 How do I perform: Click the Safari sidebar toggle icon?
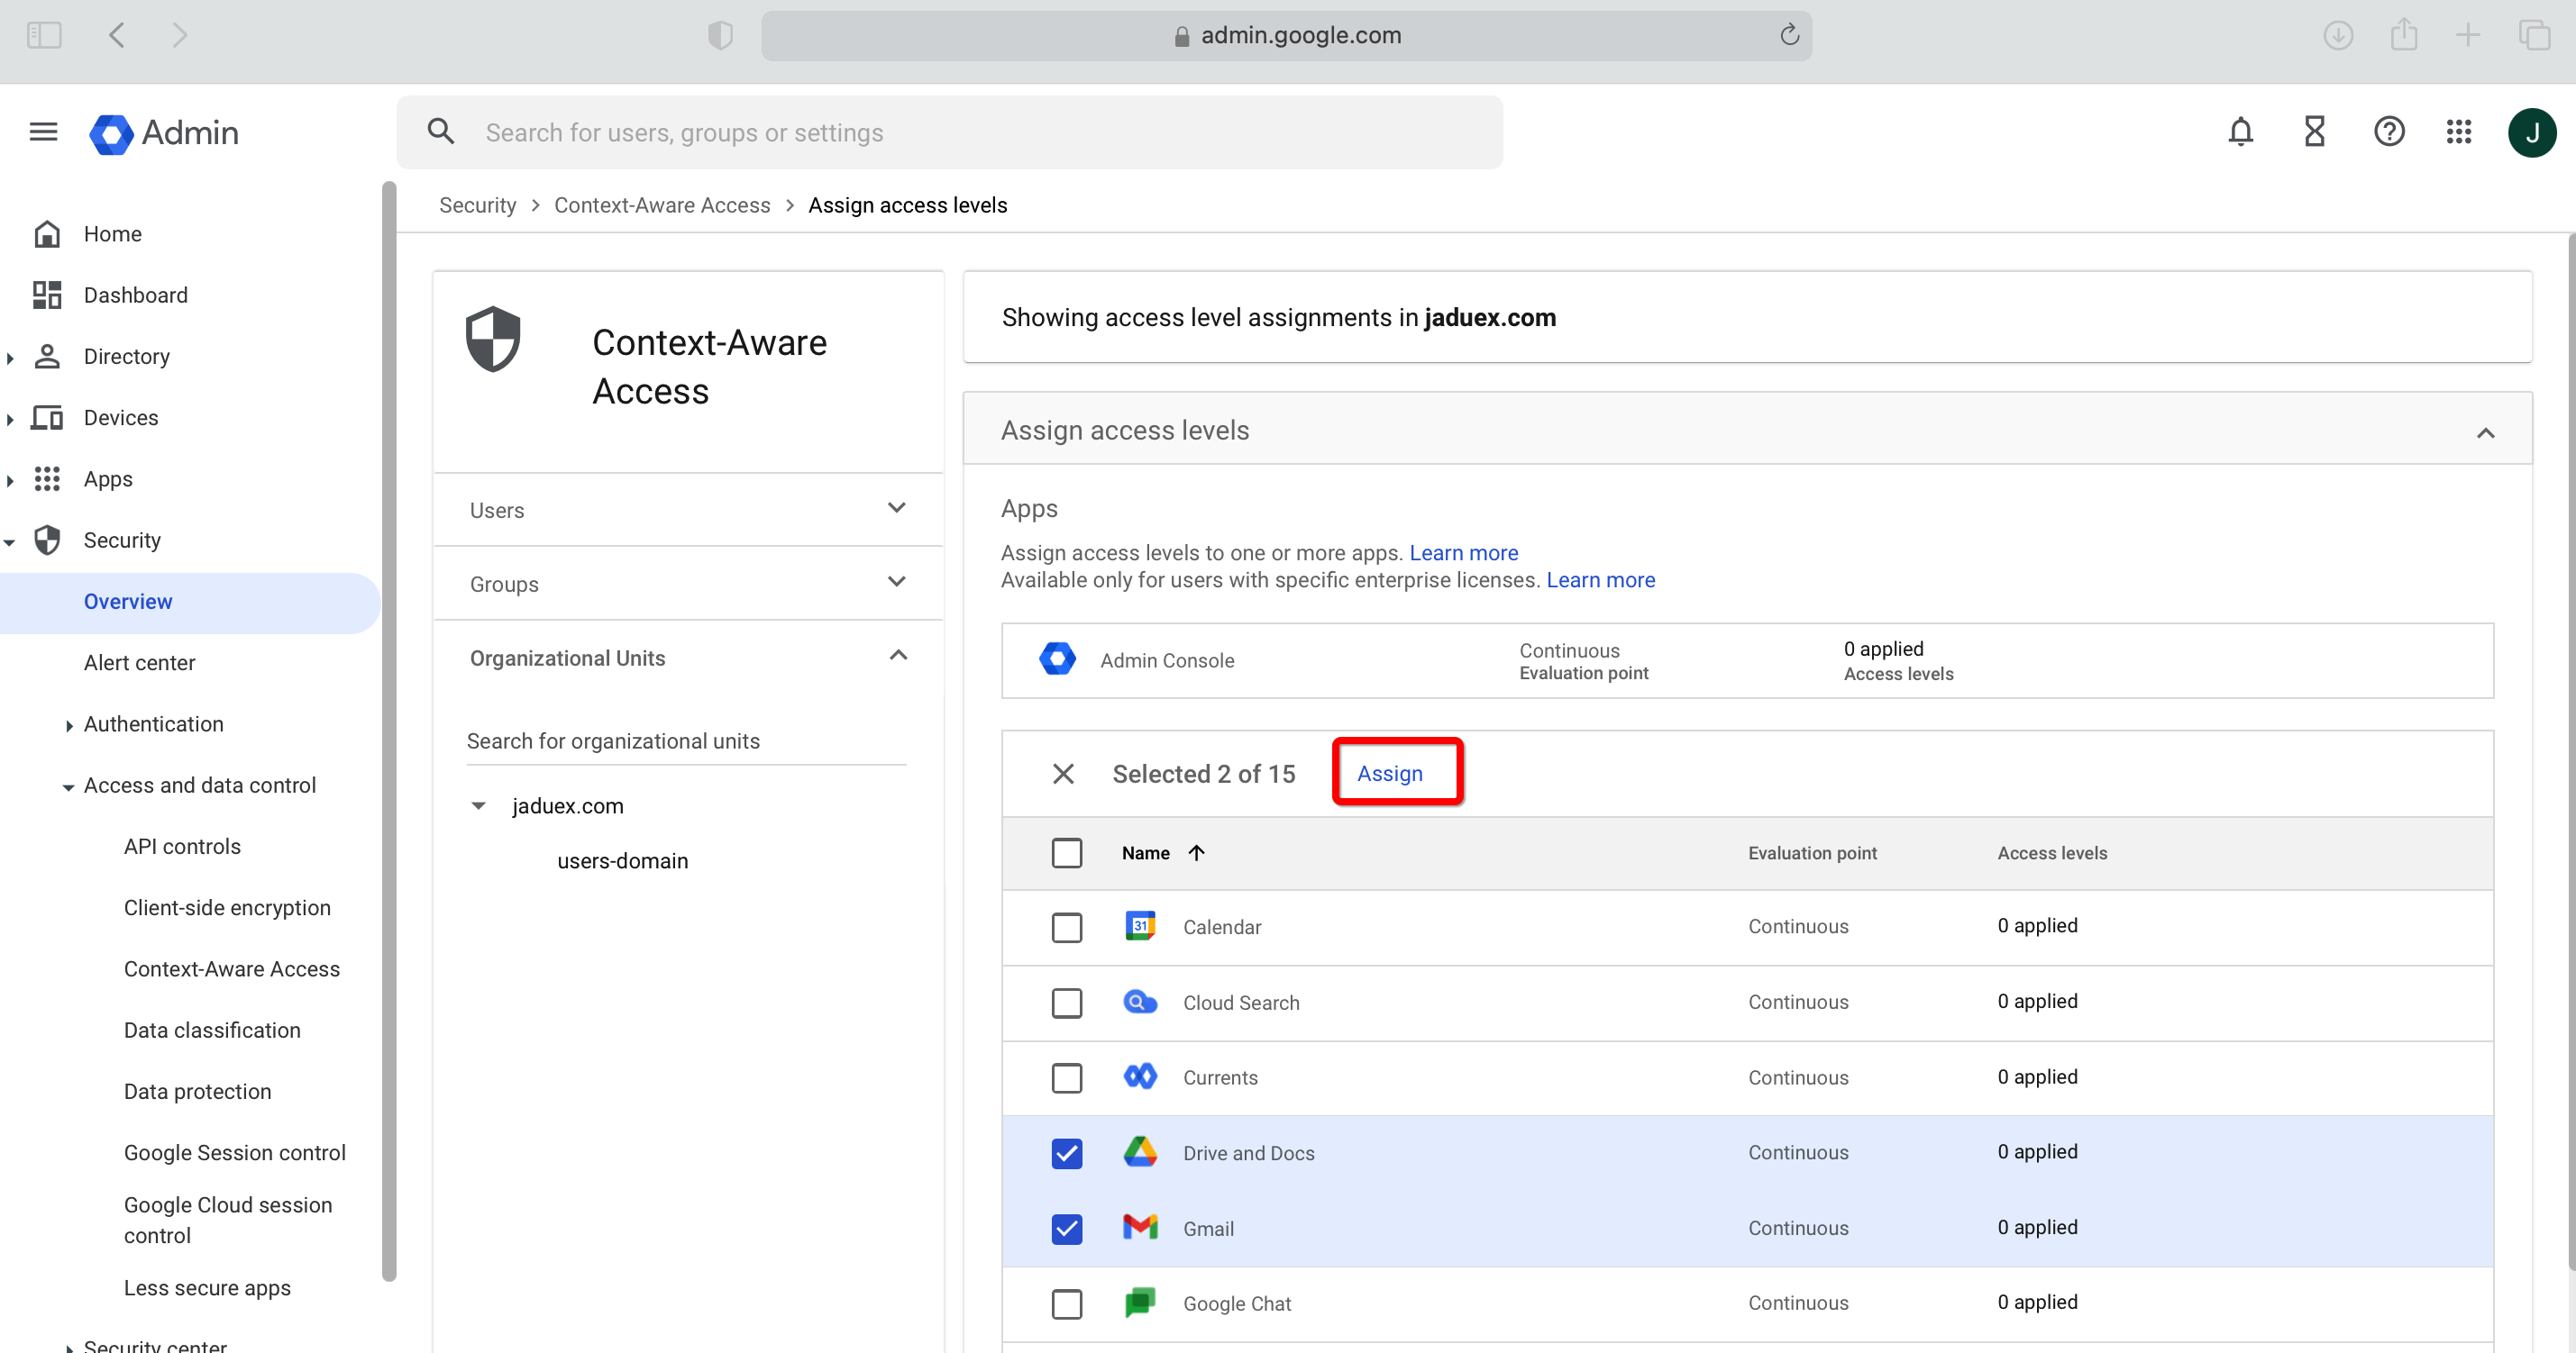coord(44,36)
